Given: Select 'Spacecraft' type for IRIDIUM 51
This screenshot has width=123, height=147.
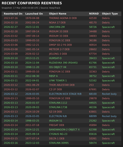Looking at the screenshot, I should (108, 121).
